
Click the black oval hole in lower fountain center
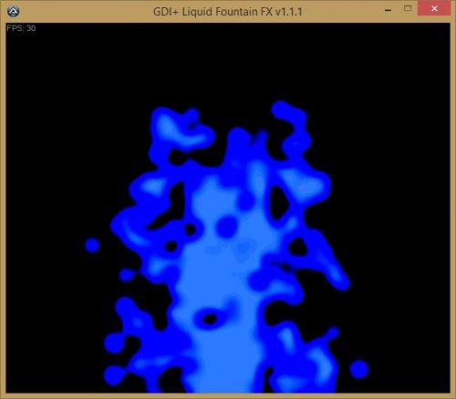(210, 319)
